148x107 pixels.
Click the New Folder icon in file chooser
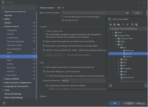click(x=124, y=24)
